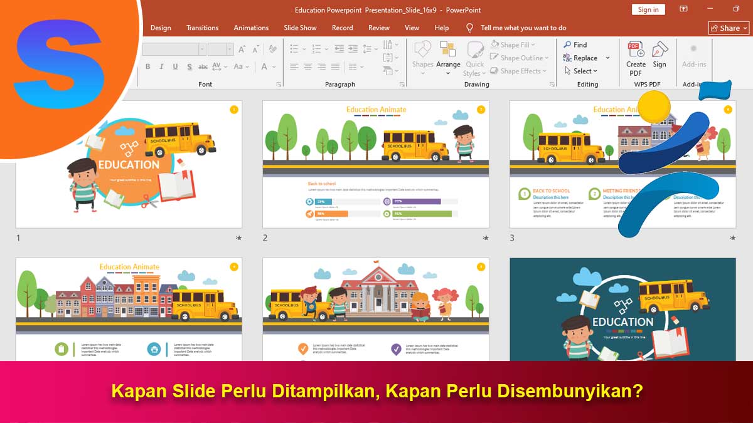
Task: Click the font color A icon
Action: 264,66
